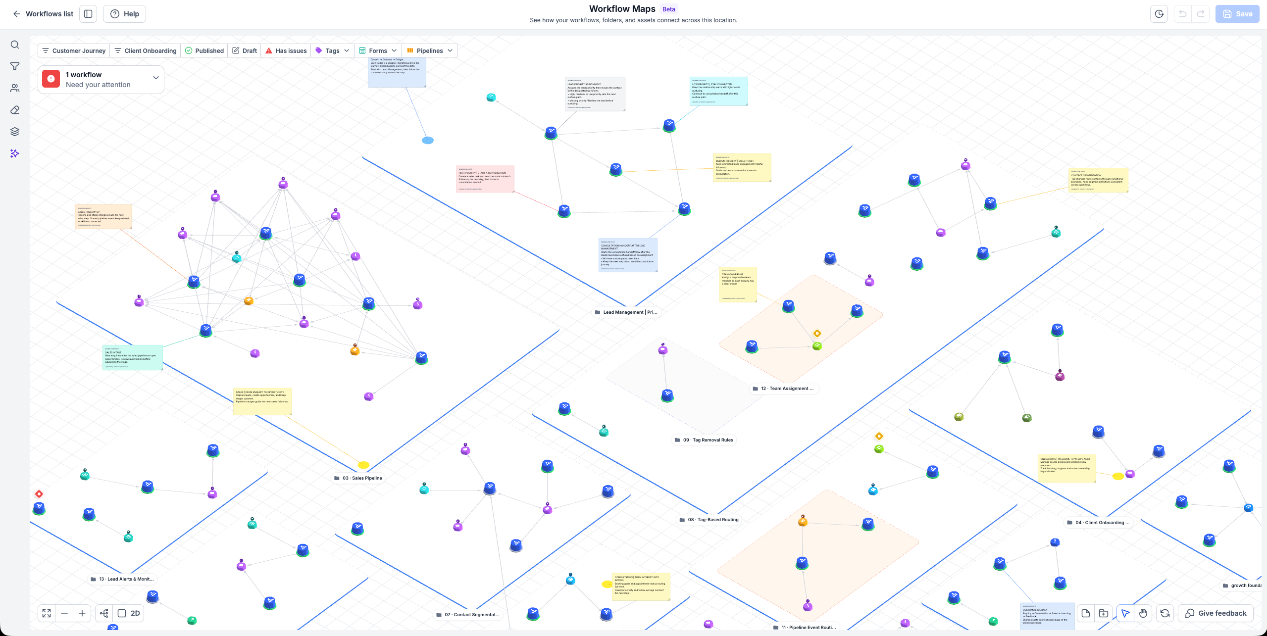The image size is (1267, 636).
Task: Open the funnel filter icon in the left sidebar
Action: (15, 66)
